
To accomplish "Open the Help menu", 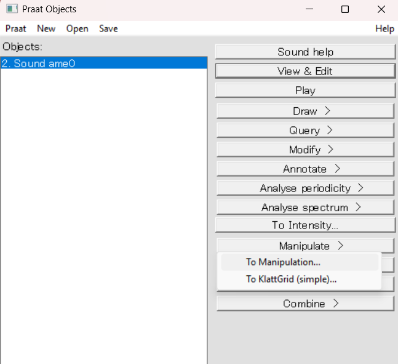I will pos(384,28).
